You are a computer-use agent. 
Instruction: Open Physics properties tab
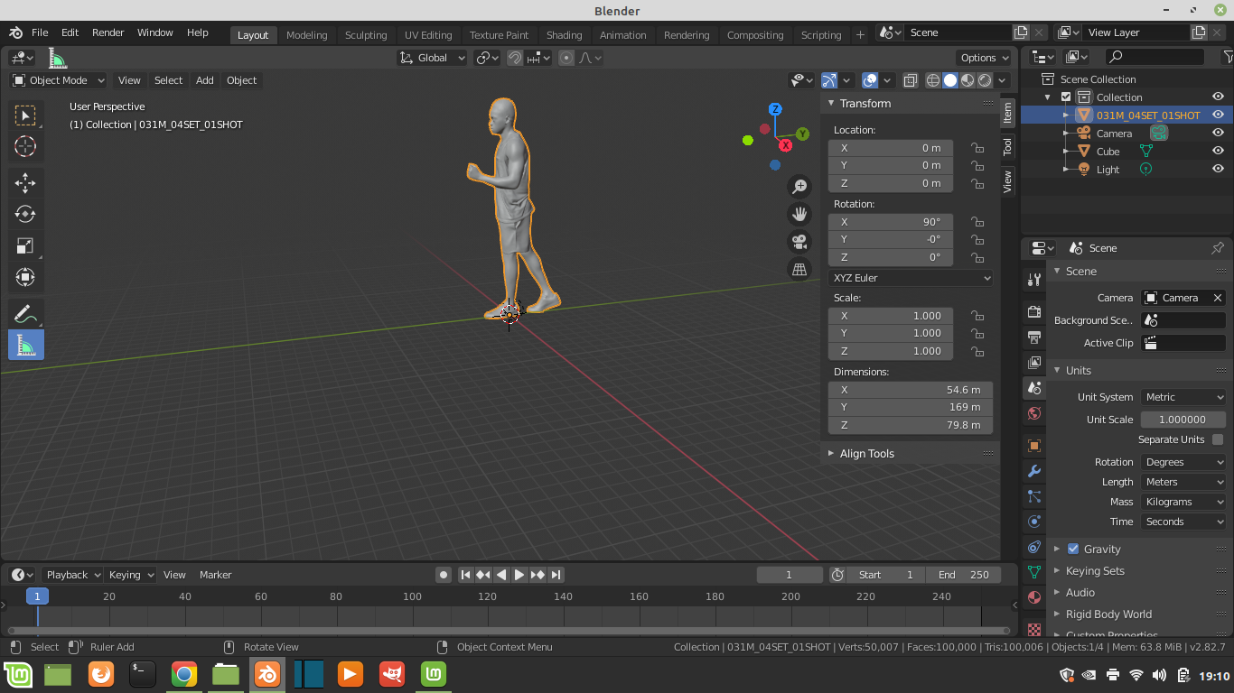click(x=1034, y=522)
